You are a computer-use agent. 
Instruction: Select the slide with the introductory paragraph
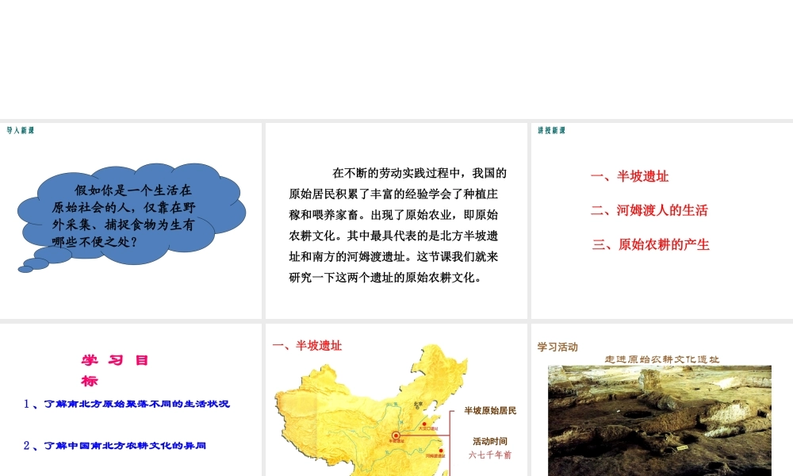[396, 221]
